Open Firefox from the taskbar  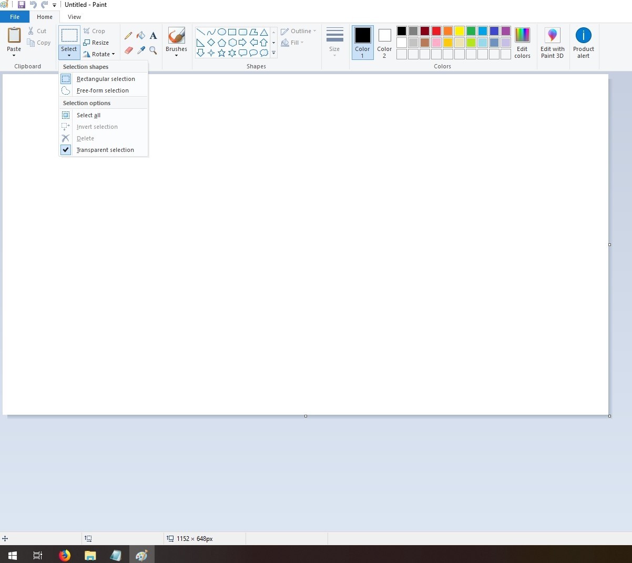[65, 555]
